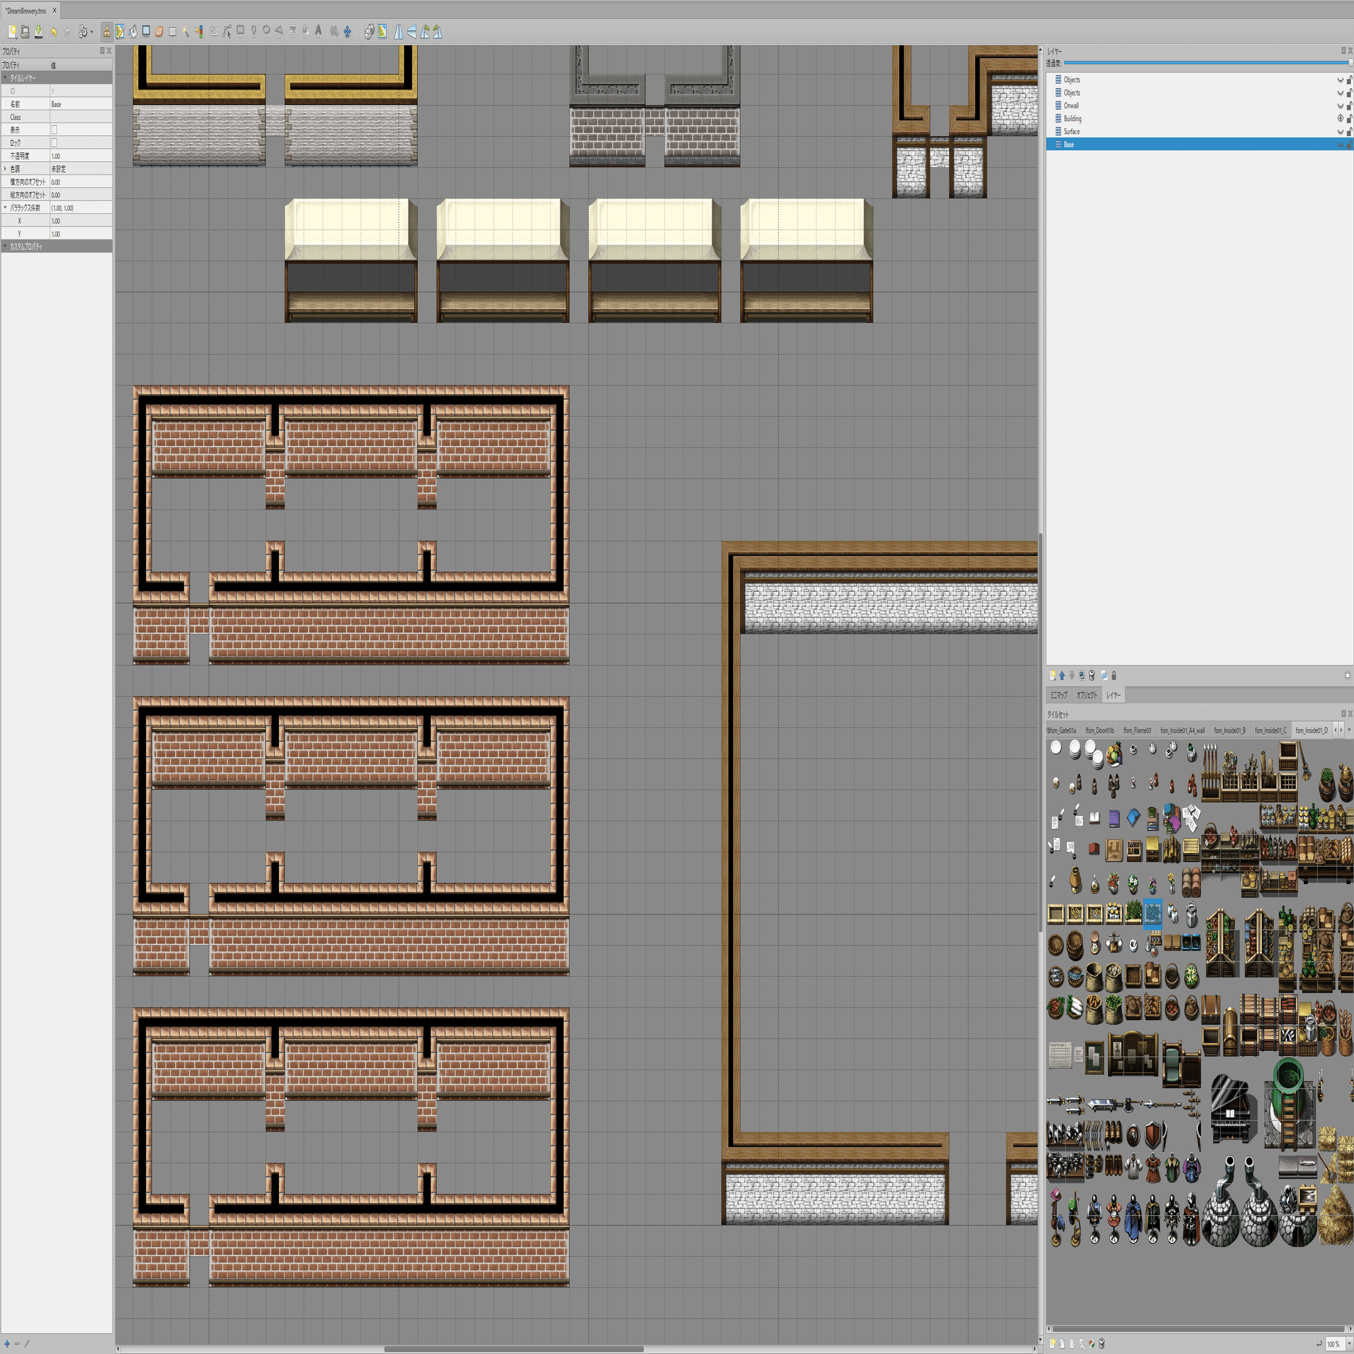Select the Stamp Brush tool
Screen dimensions: 1354x1354
click(106, 32)
